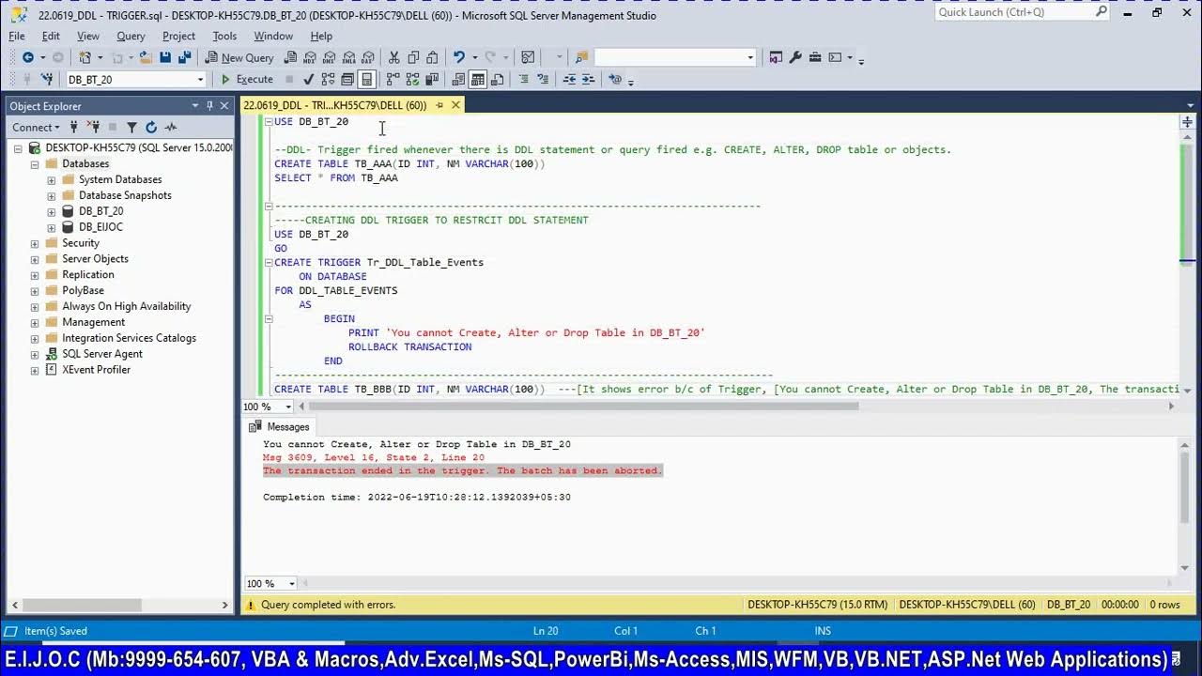Filter objects in Object Explorer
The width and height of the screenshot is (1202, 676).
pyautogui.click(x=131, y=127)
